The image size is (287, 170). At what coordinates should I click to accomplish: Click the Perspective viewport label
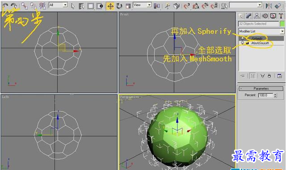(129, 97)
